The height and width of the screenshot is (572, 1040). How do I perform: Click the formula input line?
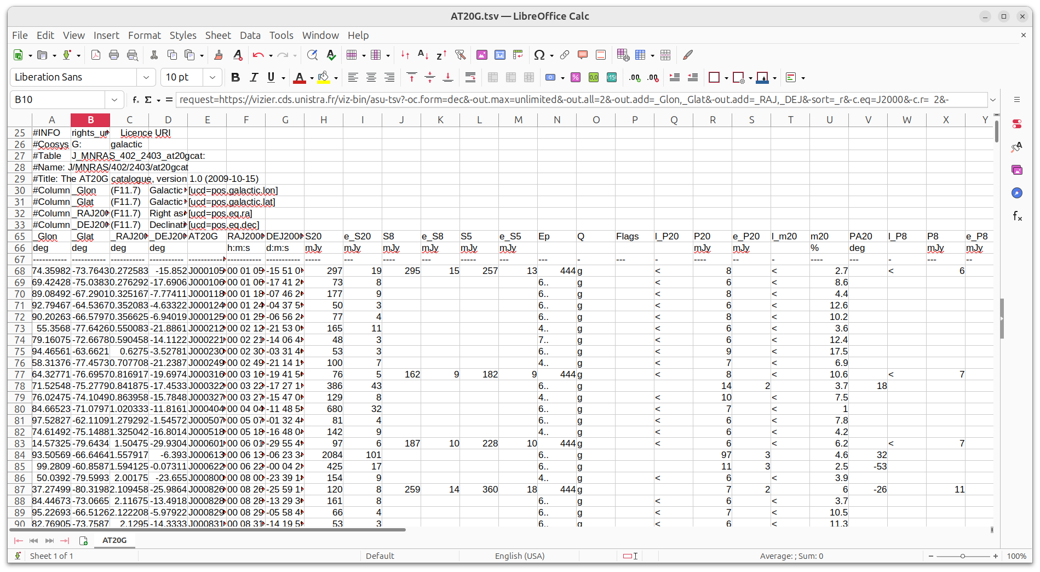click(x=581, y=100)
